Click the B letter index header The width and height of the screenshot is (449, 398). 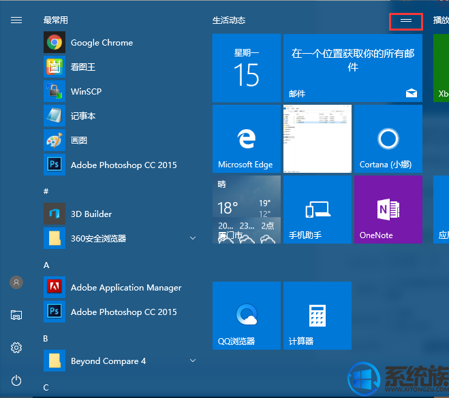46,339
